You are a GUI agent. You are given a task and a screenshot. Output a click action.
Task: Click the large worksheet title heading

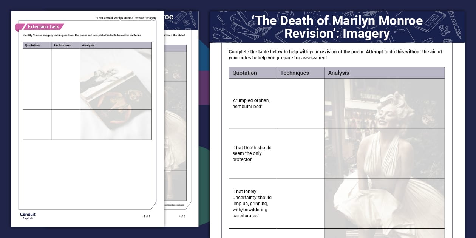[337, 27]
